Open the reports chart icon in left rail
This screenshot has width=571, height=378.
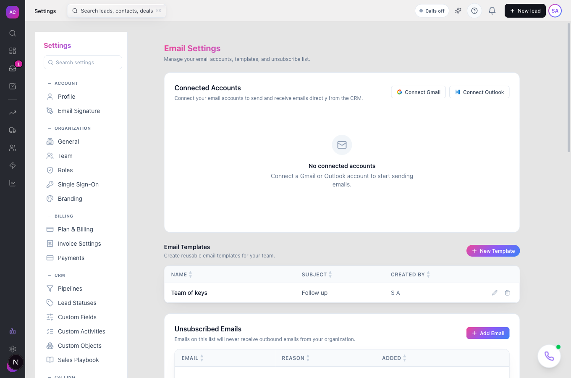13,183
